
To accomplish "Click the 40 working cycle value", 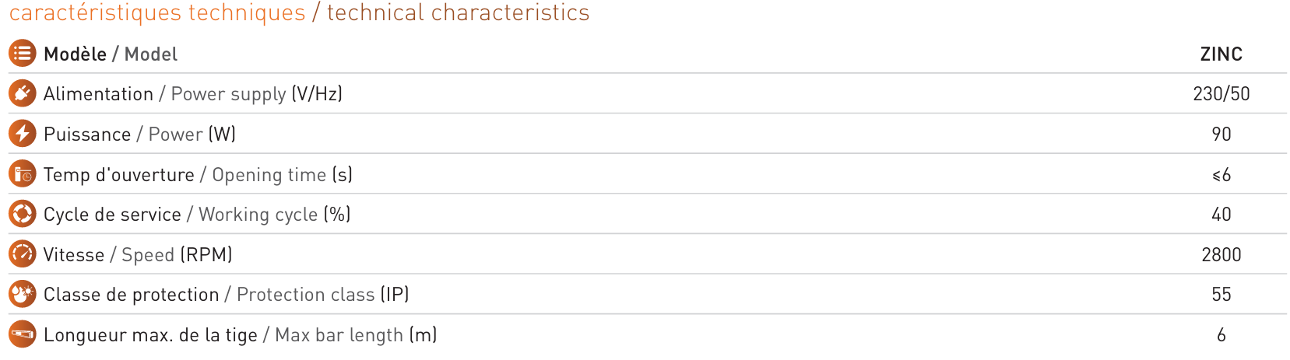I will click(1221, 215).
